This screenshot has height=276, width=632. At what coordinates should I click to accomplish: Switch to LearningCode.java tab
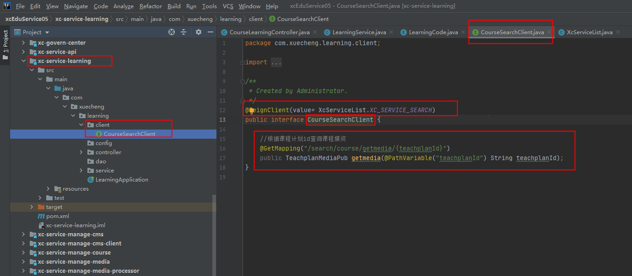click(x=433, y=32)
